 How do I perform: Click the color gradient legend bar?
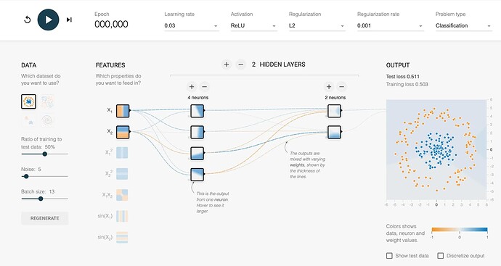click(x=460, y=229)
